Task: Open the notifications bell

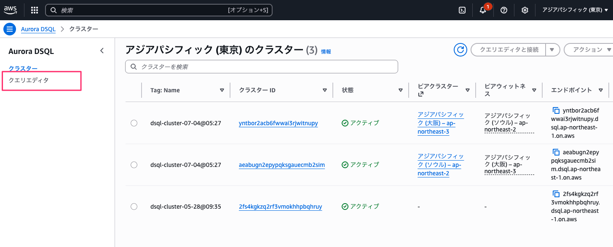Action: (482, 10)
